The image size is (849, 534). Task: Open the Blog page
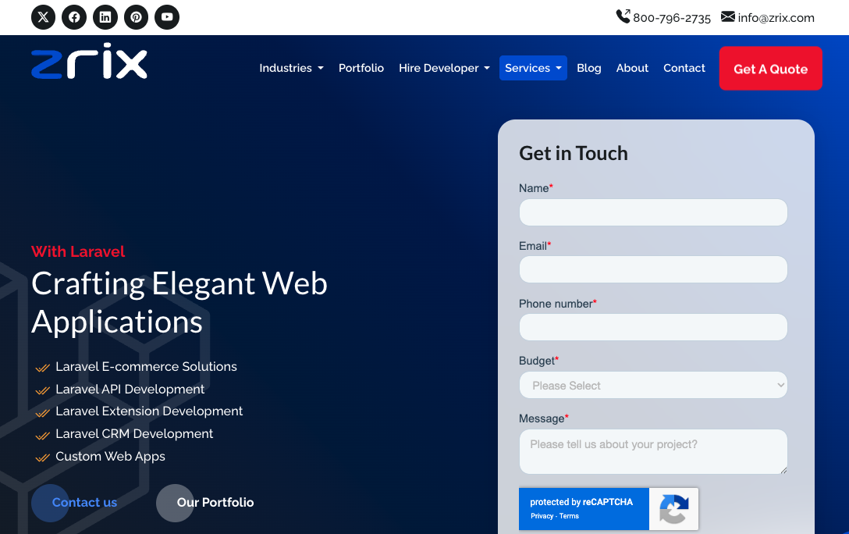[x=588, y=68]
